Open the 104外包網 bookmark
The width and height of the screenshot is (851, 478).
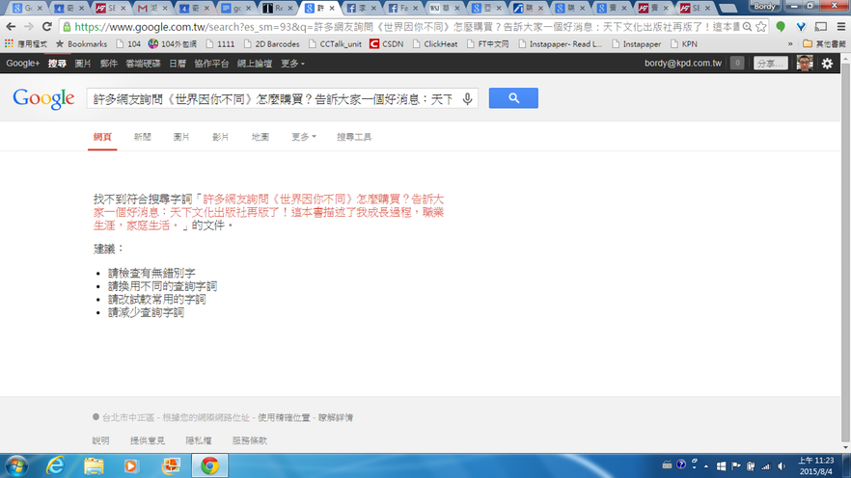pos(173,44)
